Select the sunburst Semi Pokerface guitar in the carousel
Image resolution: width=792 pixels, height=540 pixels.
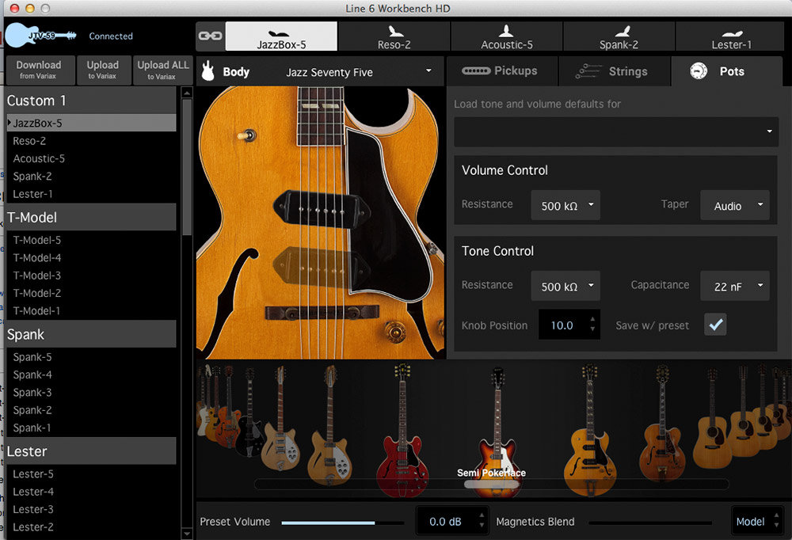[497, 432]
